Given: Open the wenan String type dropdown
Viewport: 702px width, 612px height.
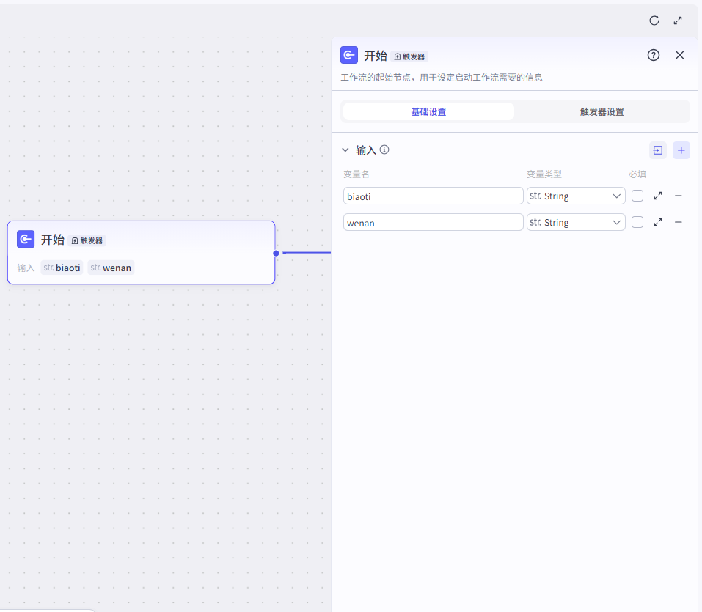Looking at the screenshot, I should (576, 222).
